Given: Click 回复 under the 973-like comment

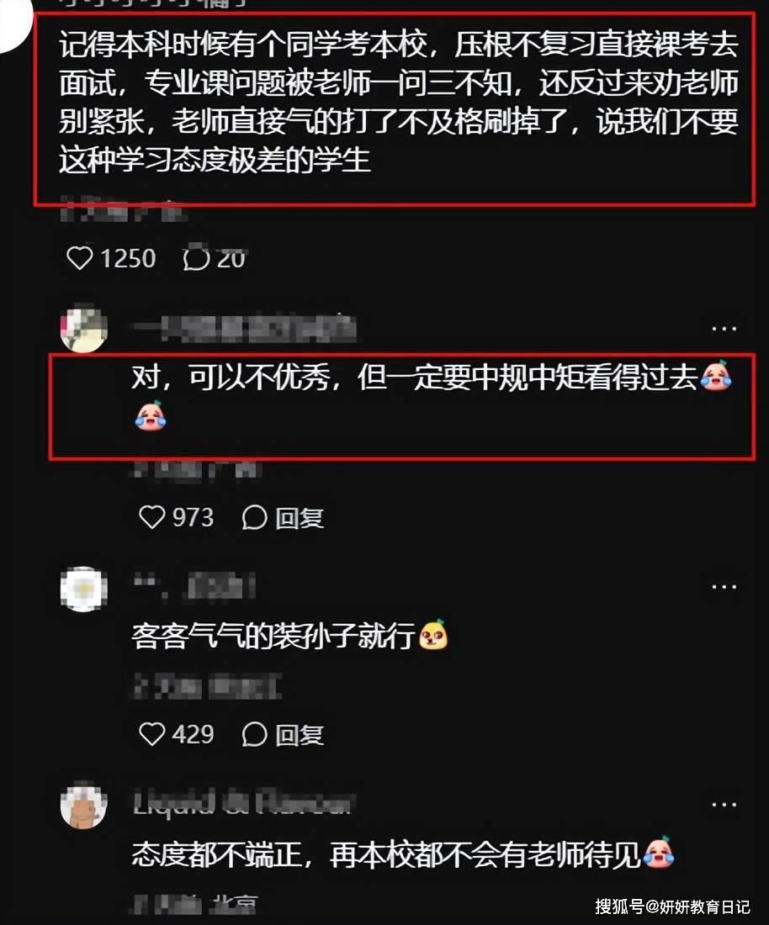Looking at the screenshot, I should (300, 518).
